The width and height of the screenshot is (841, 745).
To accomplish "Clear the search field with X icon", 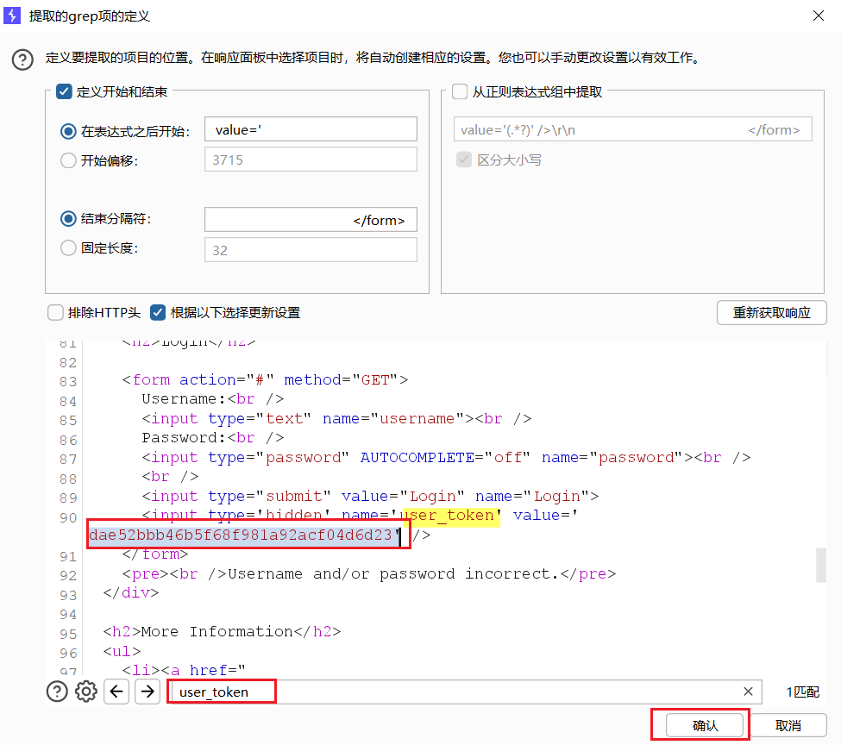I will click(x=748, y=692).
